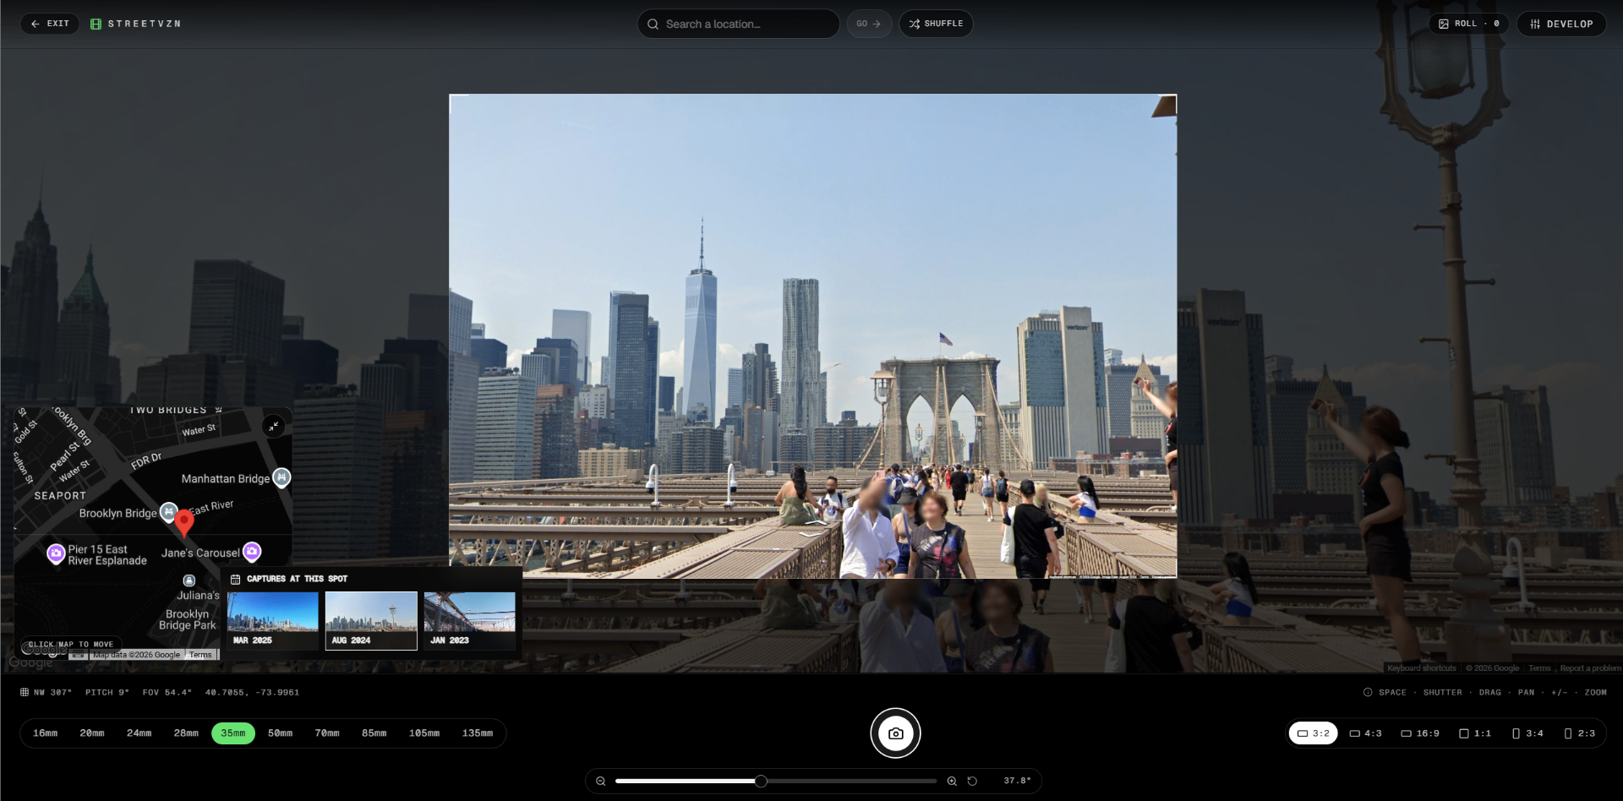1623x801 pixels.
Task: Shuffle to a random location
Action: click(x=936, y=24)
